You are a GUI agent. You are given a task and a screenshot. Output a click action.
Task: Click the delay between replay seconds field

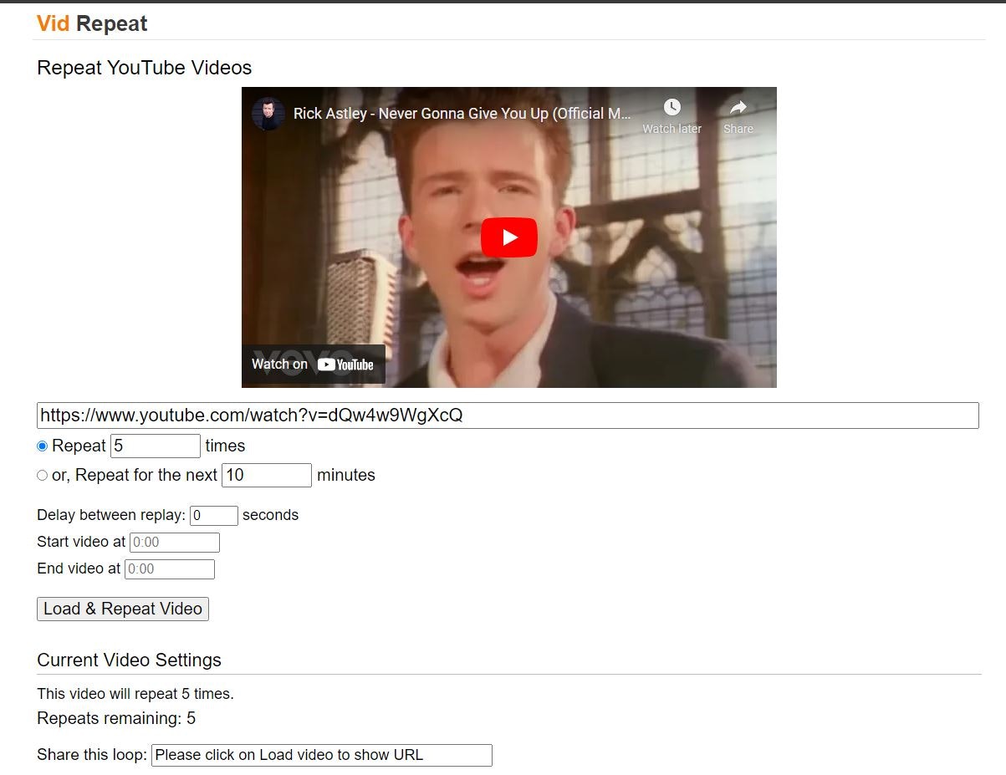214,516
